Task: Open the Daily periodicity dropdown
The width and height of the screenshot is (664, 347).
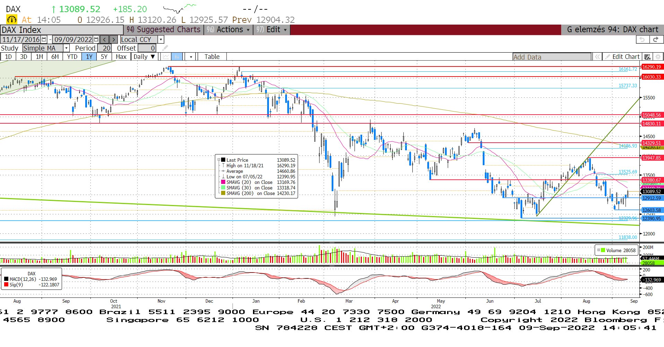Action: pos(144,57)
